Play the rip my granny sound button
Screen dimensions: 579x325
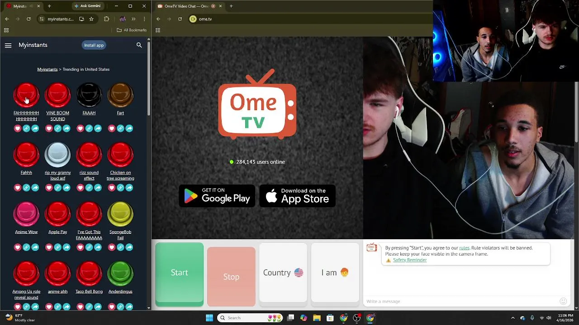point(57,155)
